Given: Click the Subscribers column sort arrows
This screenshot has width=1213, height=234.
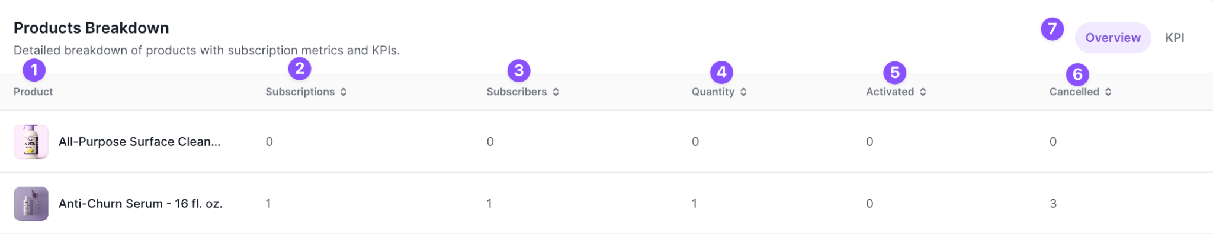Looking at the screenshot, I should pyautogui.click(x=556, y=92).
